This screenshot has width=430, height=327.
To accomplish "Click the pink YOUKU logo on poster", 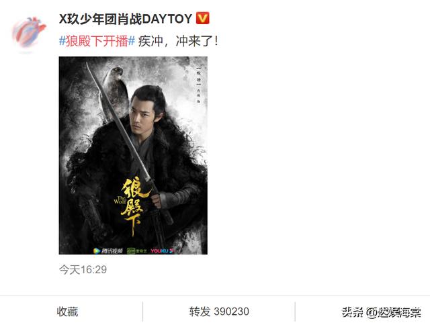I will pos(162,250).
